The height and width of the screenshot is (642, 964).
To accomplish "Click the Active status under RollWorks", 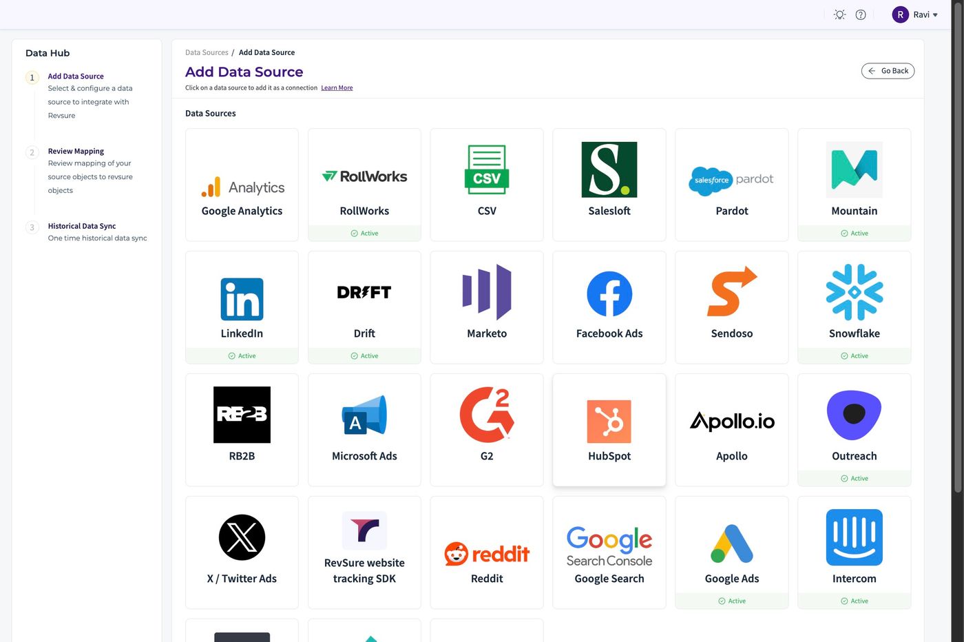I will (x=364, y=234).
